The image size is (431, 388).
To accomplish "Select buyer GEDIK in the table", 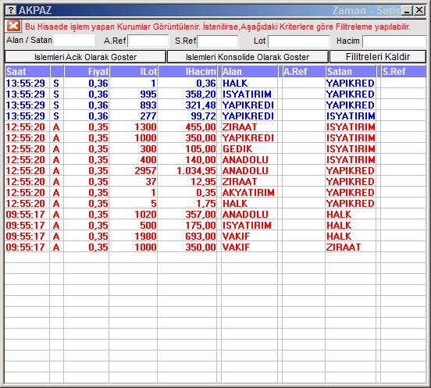I will click(x=237, y=149).
